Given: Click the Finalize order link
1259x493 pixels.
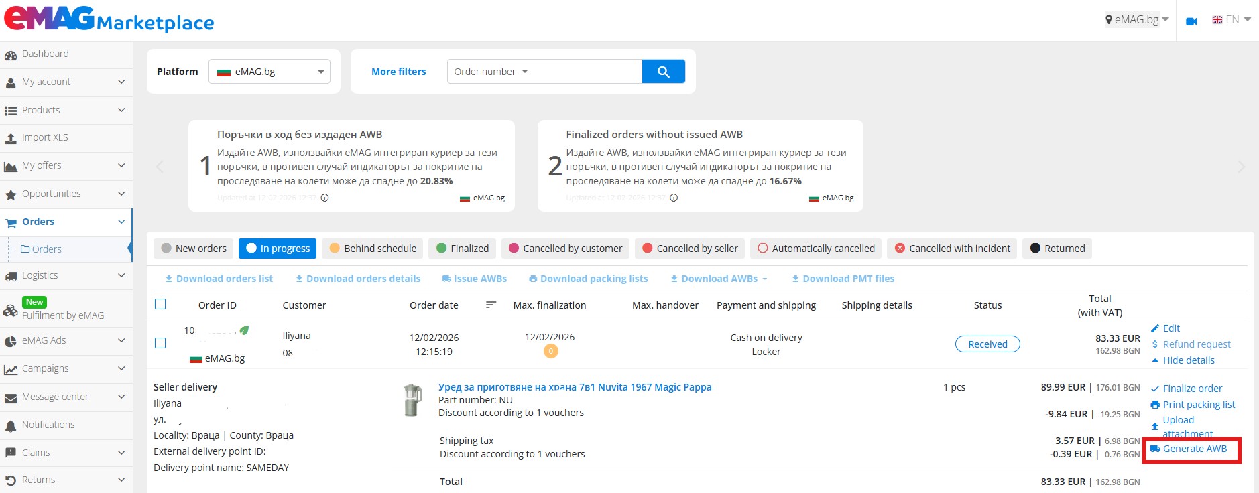Looking at the screenshot, I should 1192,389.
